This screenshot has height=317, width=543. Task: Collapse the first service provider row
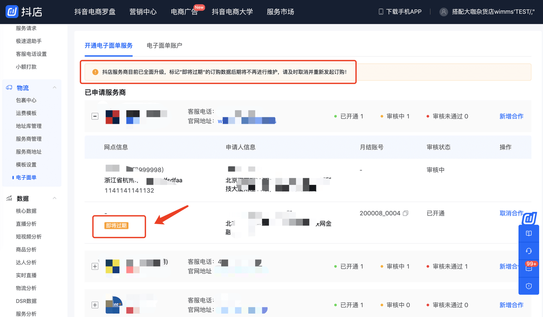(x=95, y=117)
